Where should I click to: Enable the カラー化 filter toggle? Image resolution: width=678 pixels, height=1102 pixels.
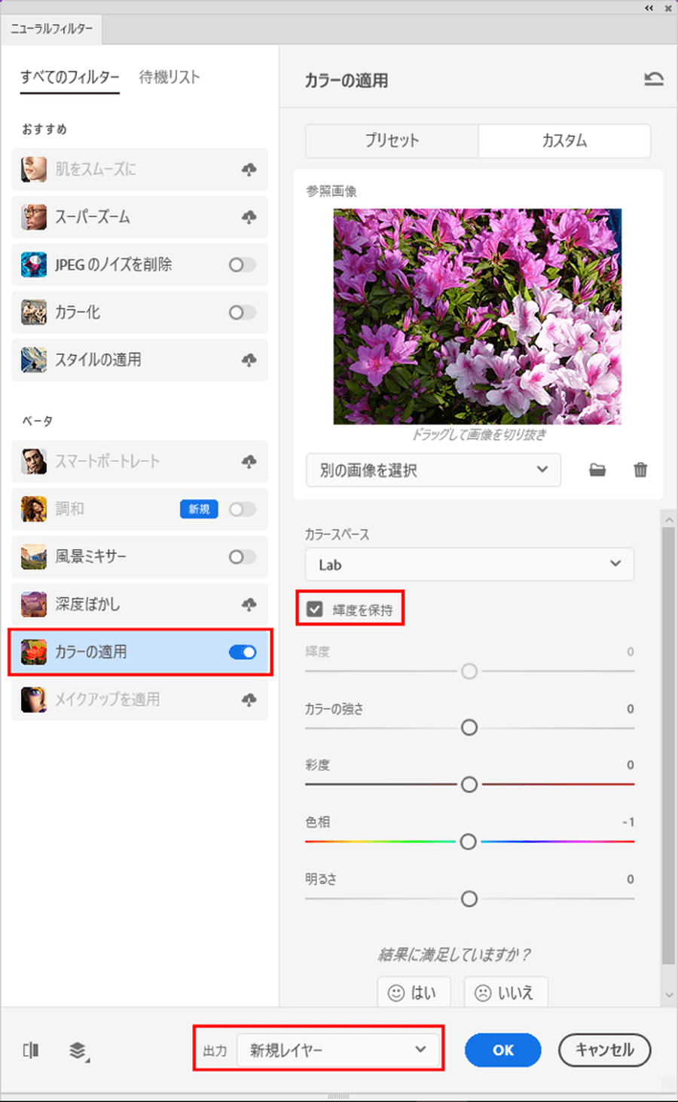pyautogui.click(x=243, y=312)
